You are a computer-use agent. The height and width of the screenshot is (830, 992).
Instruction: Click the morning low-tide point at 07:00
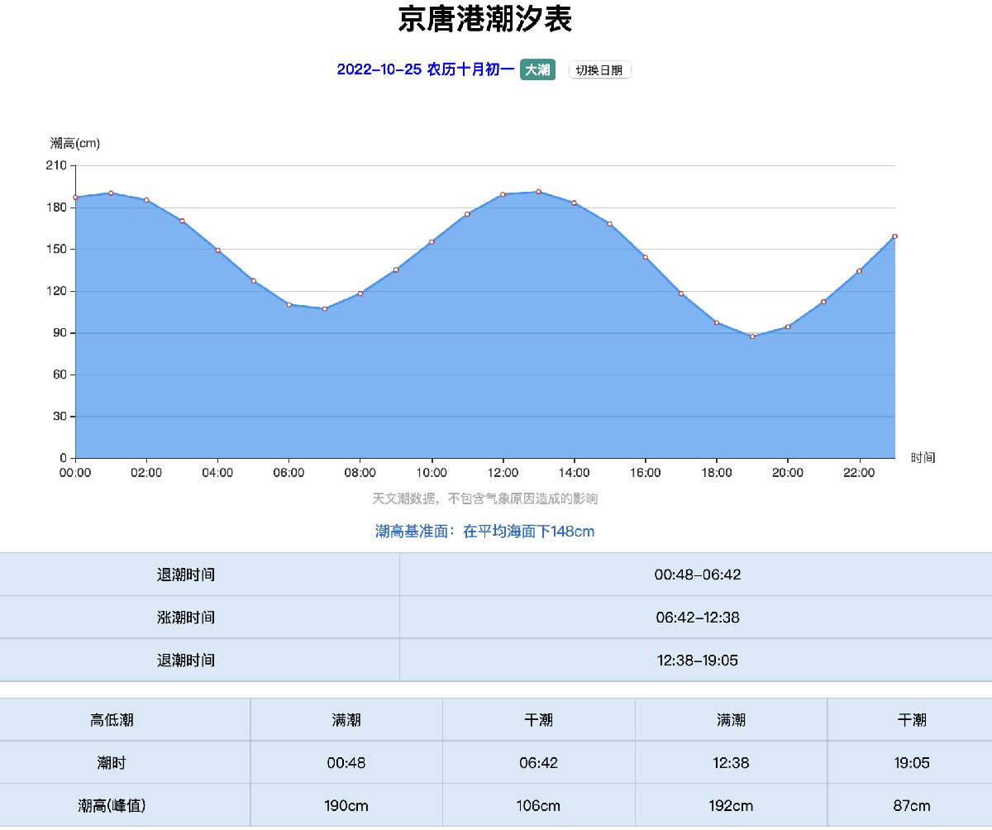pyautogui.click(x=325, y=308)
